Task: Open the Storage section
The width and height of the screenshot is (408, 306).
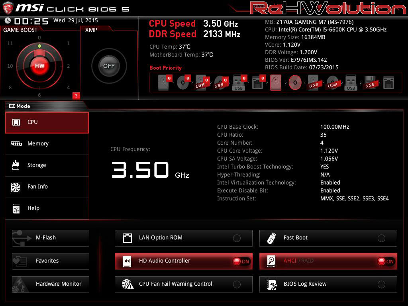Action: [47, 165]
